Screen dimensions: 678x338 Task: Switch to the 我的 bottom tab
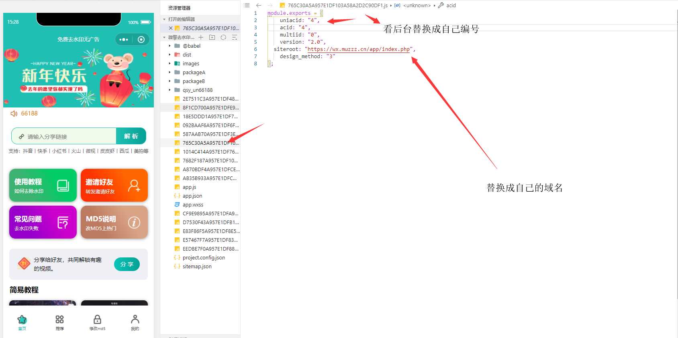[135, 322]
